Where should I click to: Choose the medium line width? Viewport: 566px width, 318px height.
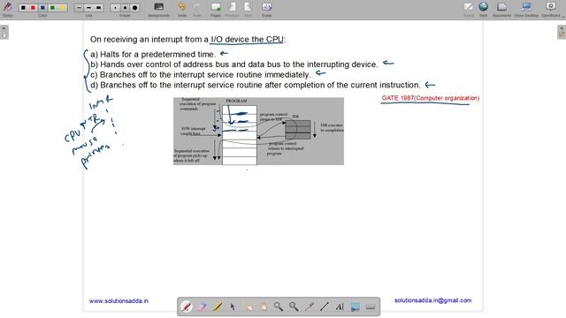(x=88, y=8)
